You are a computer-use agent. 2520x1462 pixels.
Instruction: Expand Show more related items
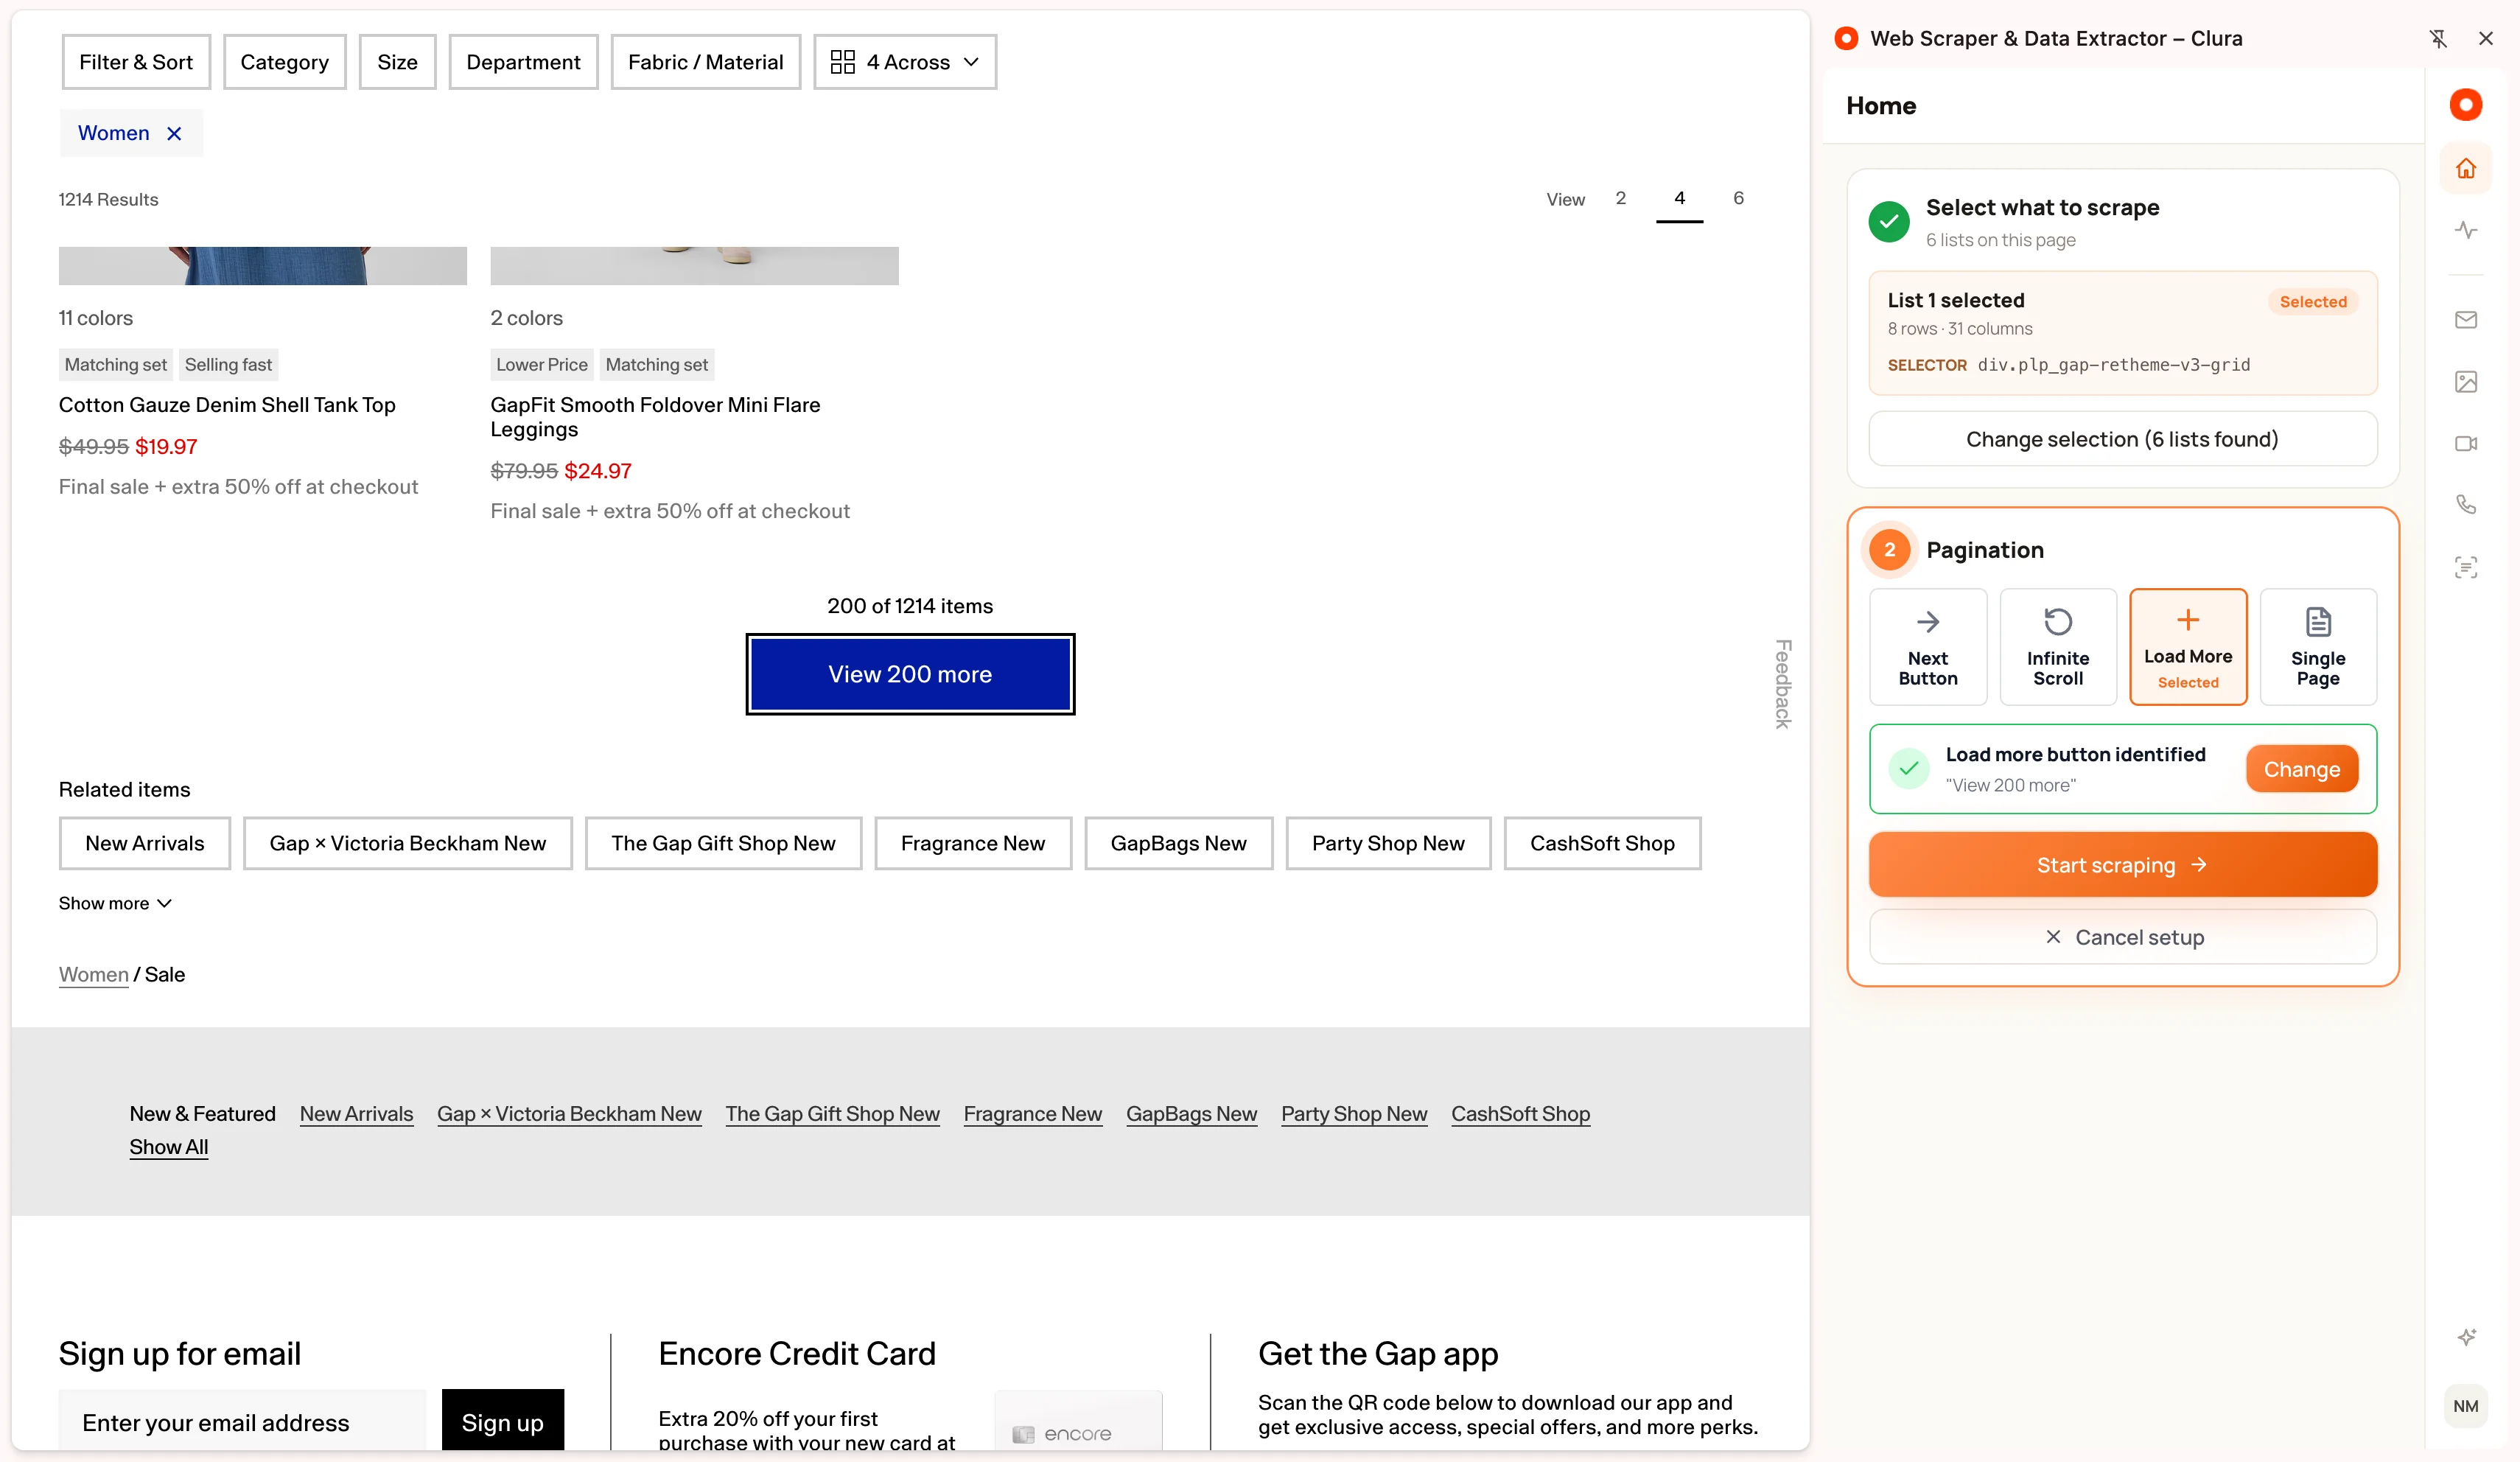tap(115, 903)
